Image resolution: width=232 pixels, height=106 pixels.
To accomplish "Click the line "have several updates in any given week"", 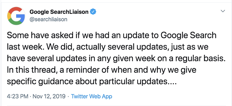I will (x=116, y=59).
